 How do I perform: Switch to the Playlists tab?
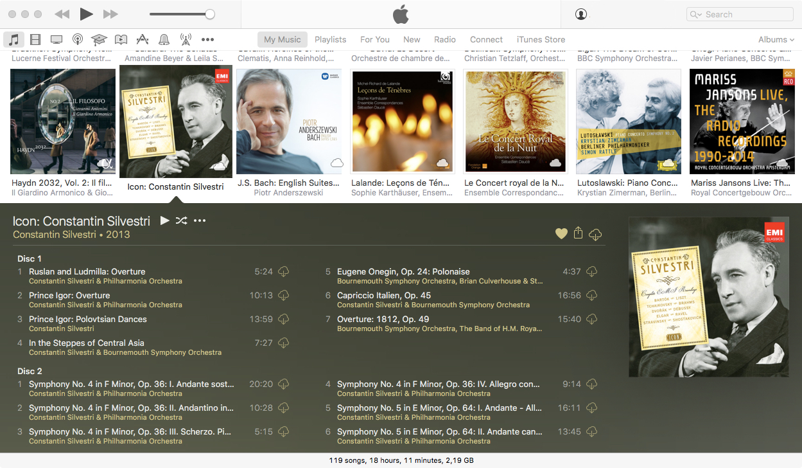point(330,40)
